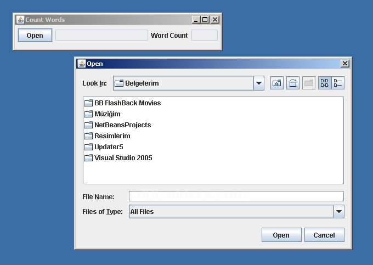Go to Home directory icon
This screenshot has width=373, height=265.
pyautogui.click(x=293, y=83)
